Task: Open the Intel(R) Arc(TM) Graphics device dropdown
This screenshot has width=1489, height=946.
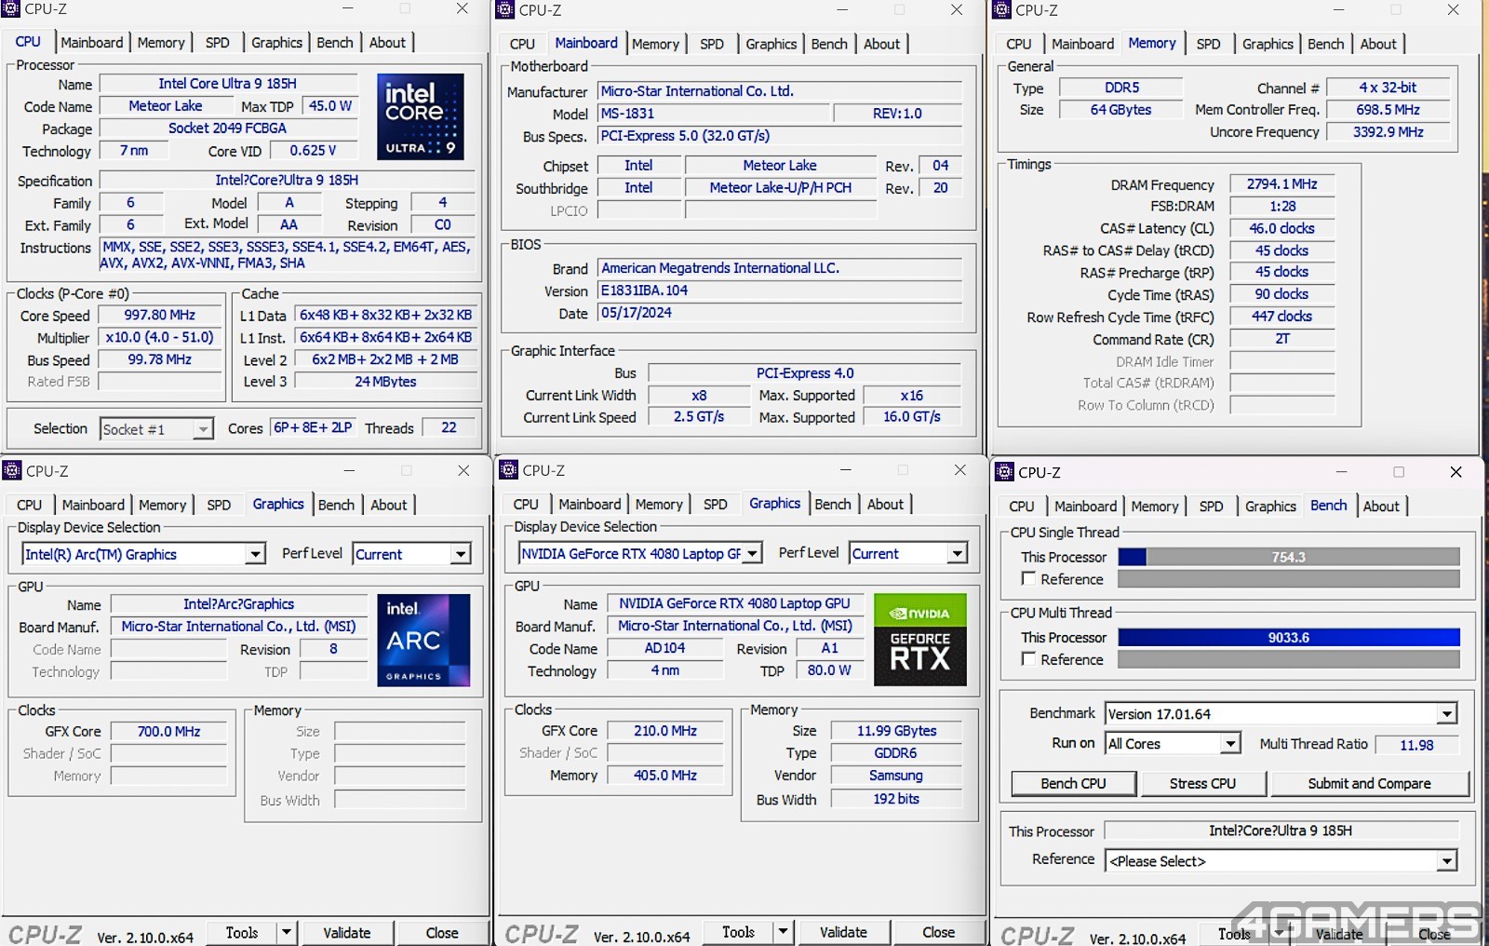Action: [x=255, y=554]
